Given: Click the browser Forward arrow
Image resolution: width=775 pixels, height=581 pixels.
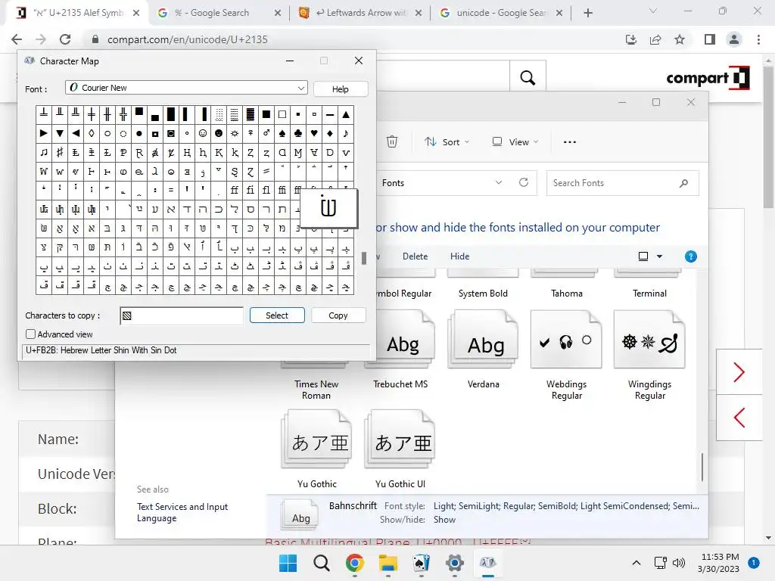Looking at the screenshot, I should (x=41, y=39).
